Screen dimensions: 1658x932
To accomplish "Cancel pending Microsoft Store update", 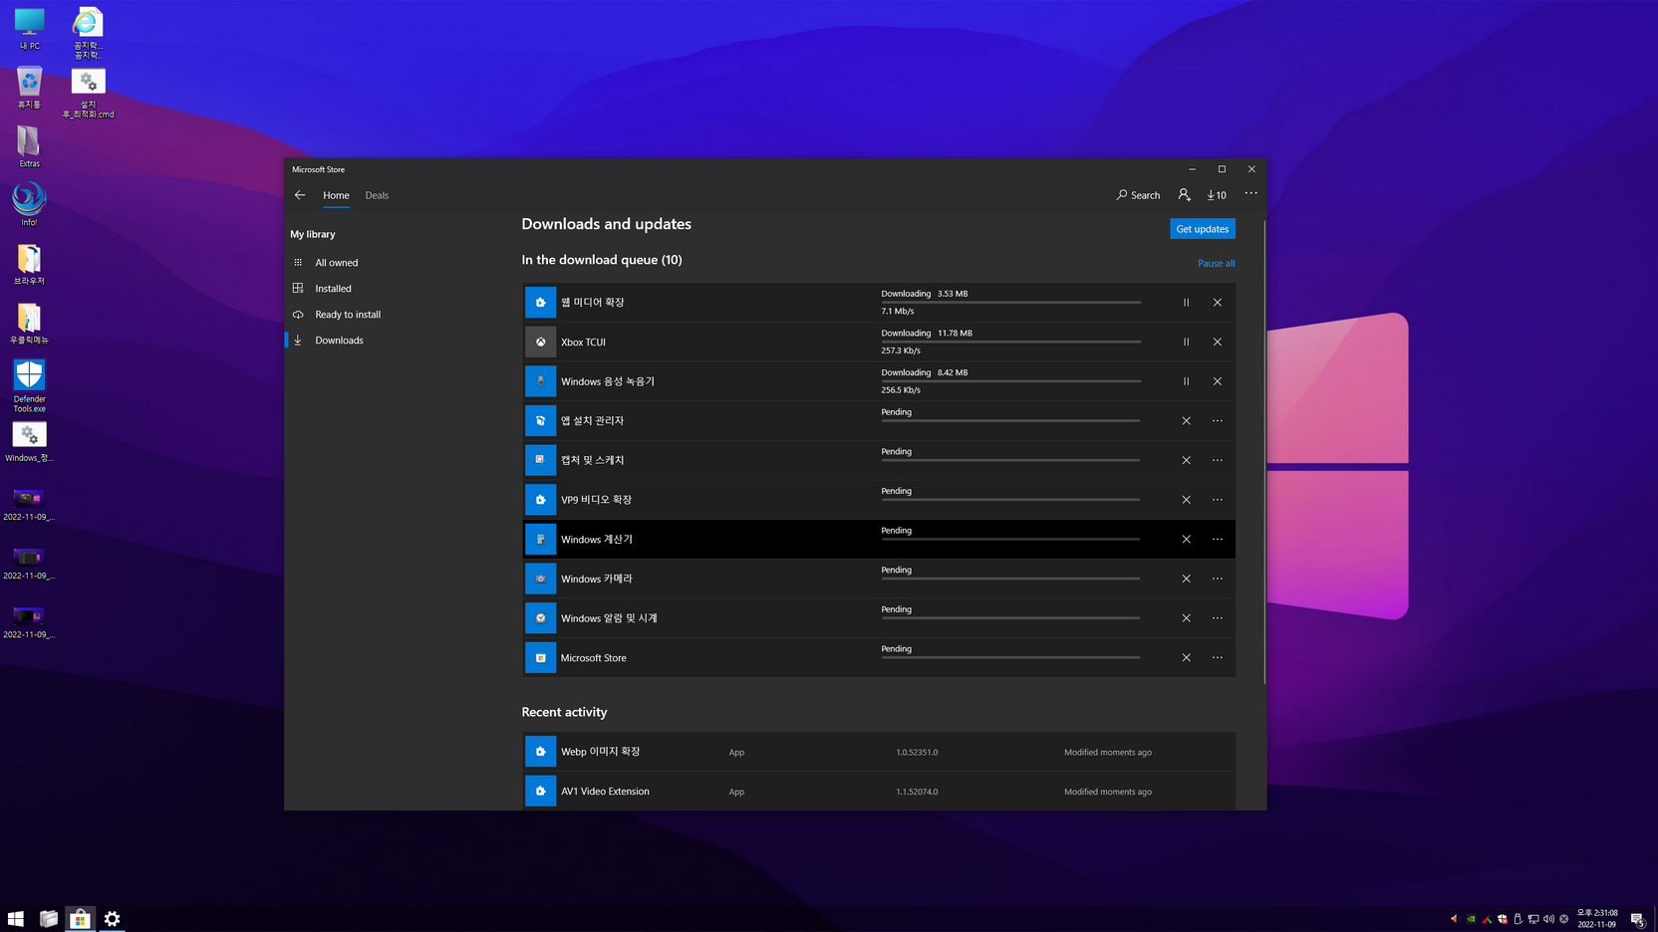I will coord(1186,657).
